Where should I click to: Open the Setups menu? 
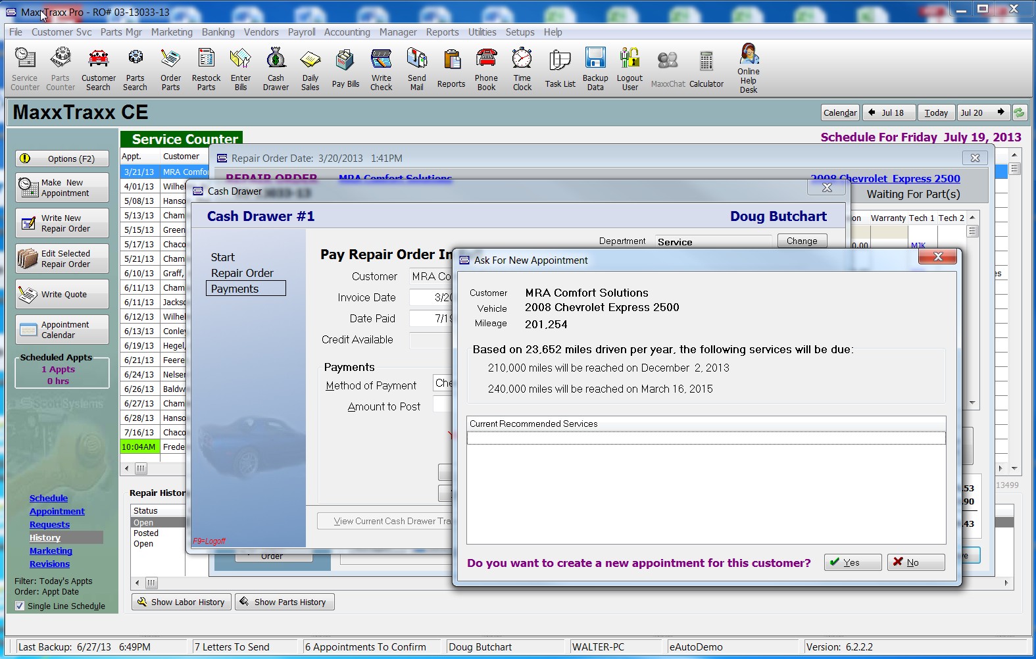coord(520,32)
